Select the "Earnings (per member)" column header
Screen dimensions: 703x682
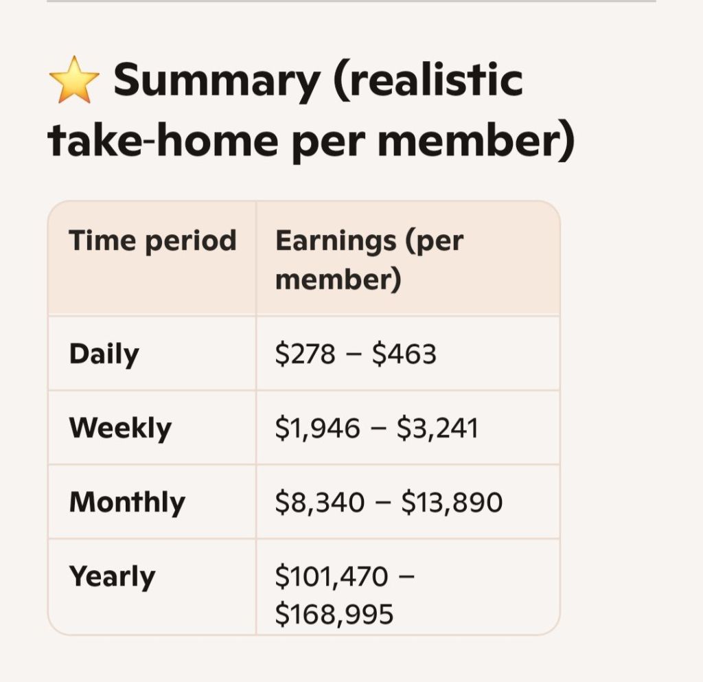369,260
